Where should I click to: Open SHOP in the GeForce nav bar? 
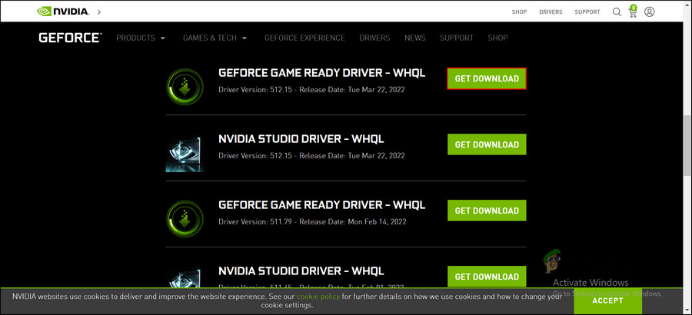497,38
